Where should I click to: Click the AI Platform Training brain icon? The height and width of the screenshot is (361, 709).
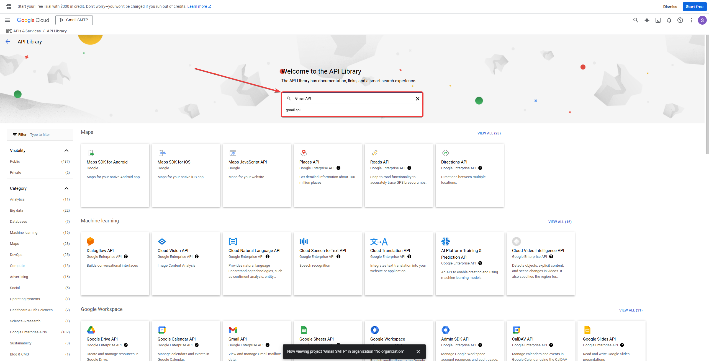pyautogui.click(x=446, y=241)
